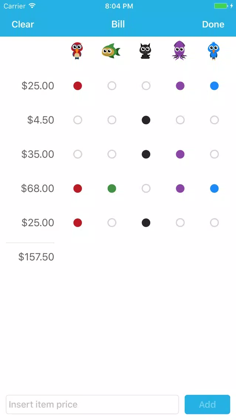Tap the Wi-Fi signal icon
The height and width of the screenshot is (420, 236).
click(x=32, y=6)
